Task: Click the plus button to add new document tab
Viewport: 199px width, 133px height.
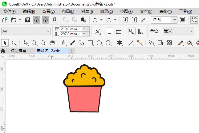Action: 71,51
